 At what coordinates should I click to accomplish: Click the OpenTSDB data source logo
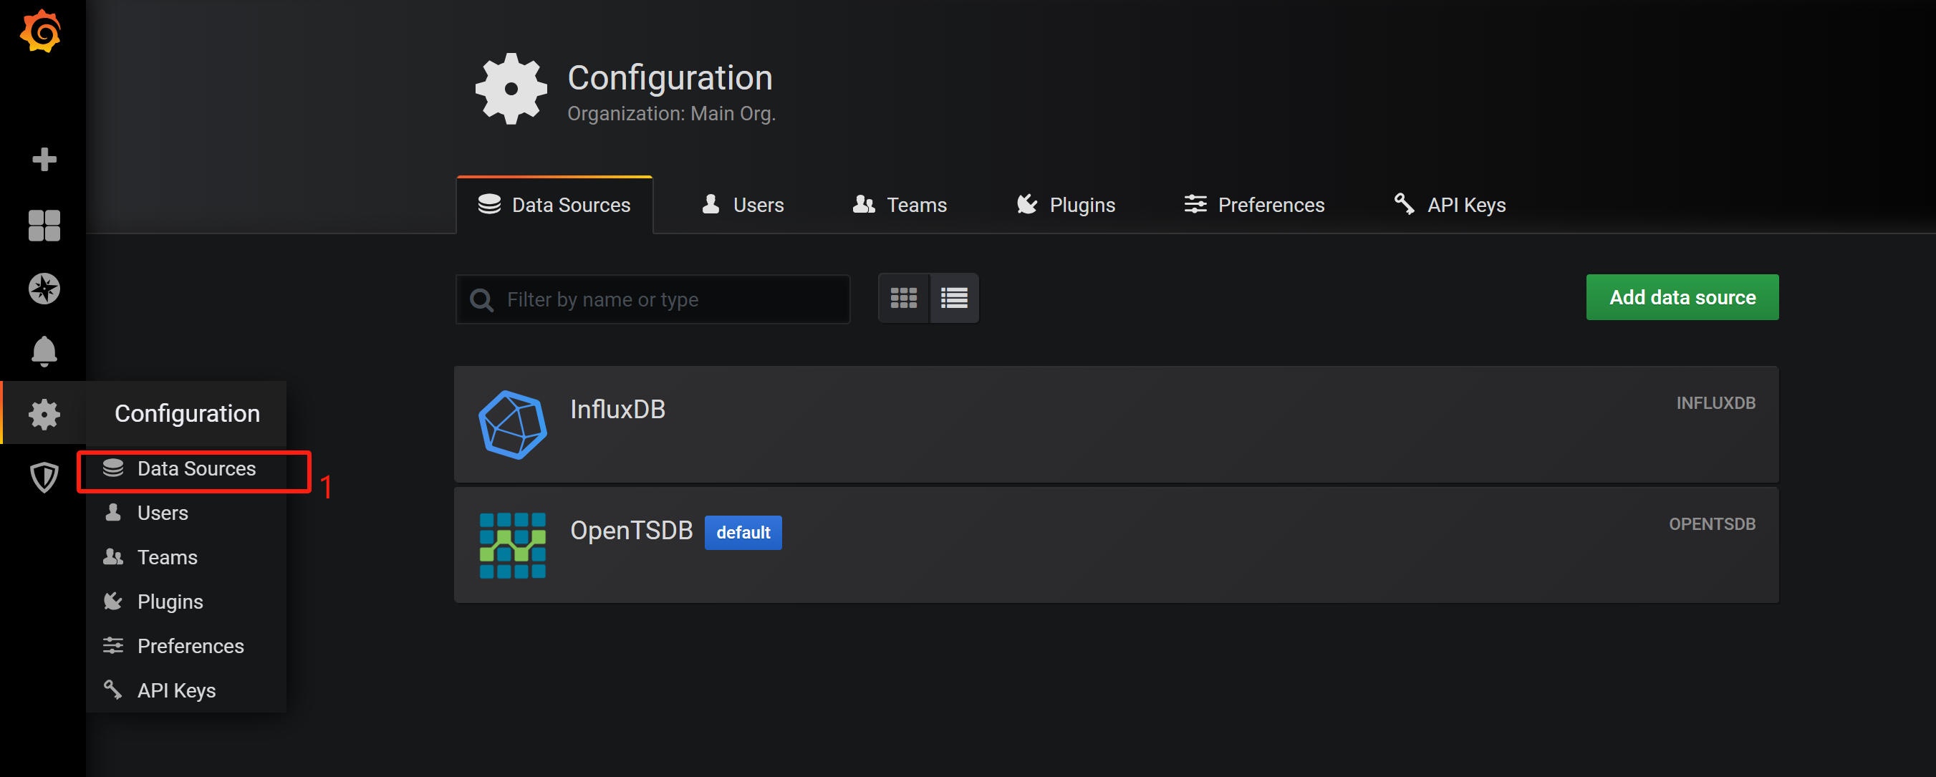click(513, 546)
